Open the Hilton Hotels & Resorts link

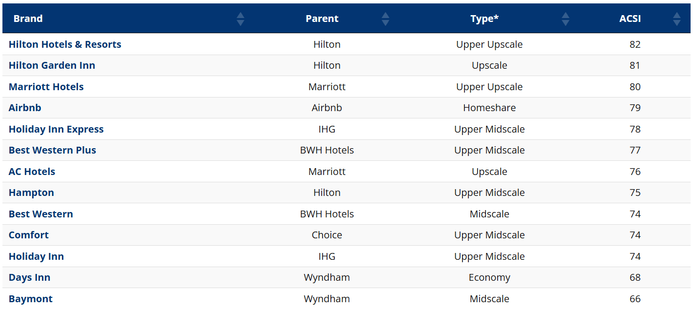click(65, 44)
